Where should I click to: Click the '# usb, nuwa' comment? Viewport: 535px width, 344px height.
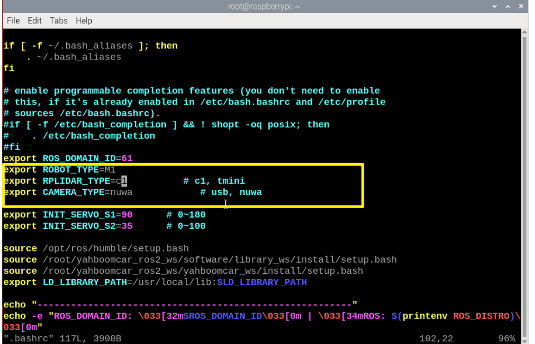tap(231, 192)
